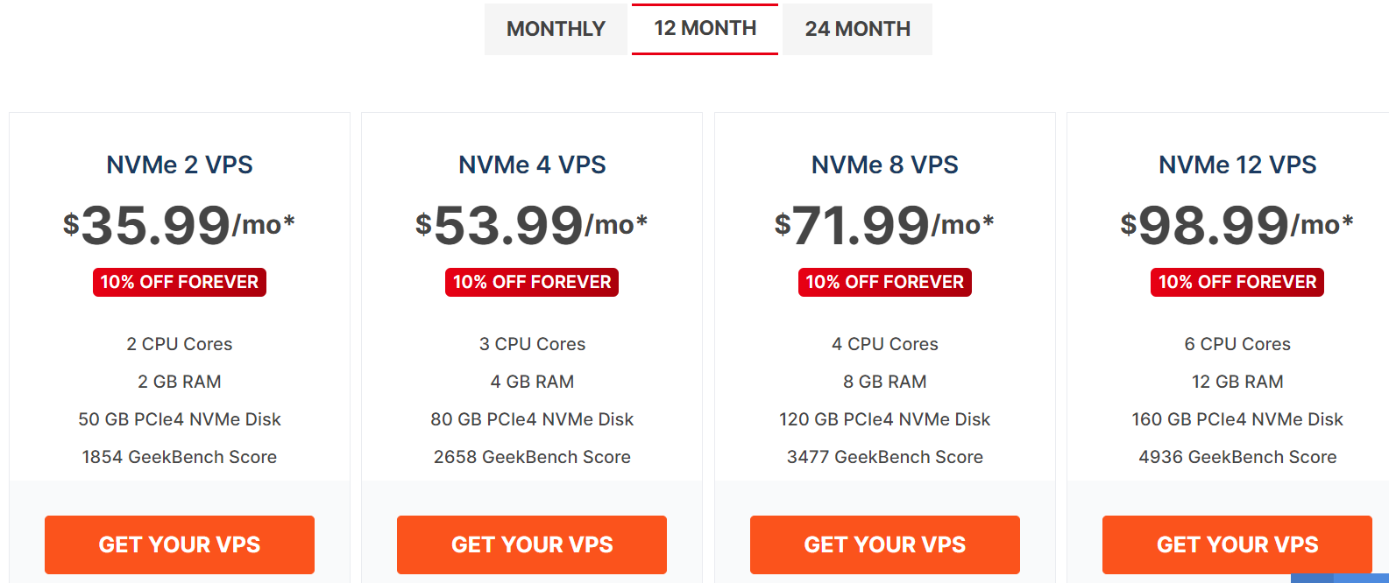Switch to the MONTHLY billing tab
Screen dimensions: 1389x583
(x=556, y=29)
